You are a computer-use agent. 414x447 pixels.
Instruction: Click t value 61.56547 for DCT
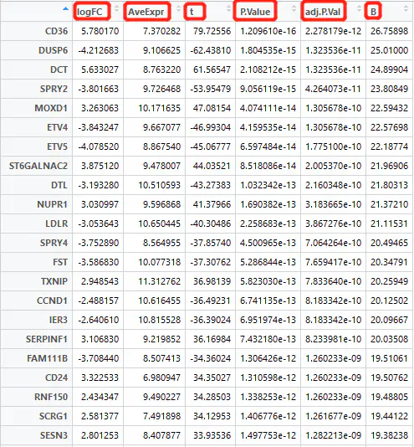212,69
